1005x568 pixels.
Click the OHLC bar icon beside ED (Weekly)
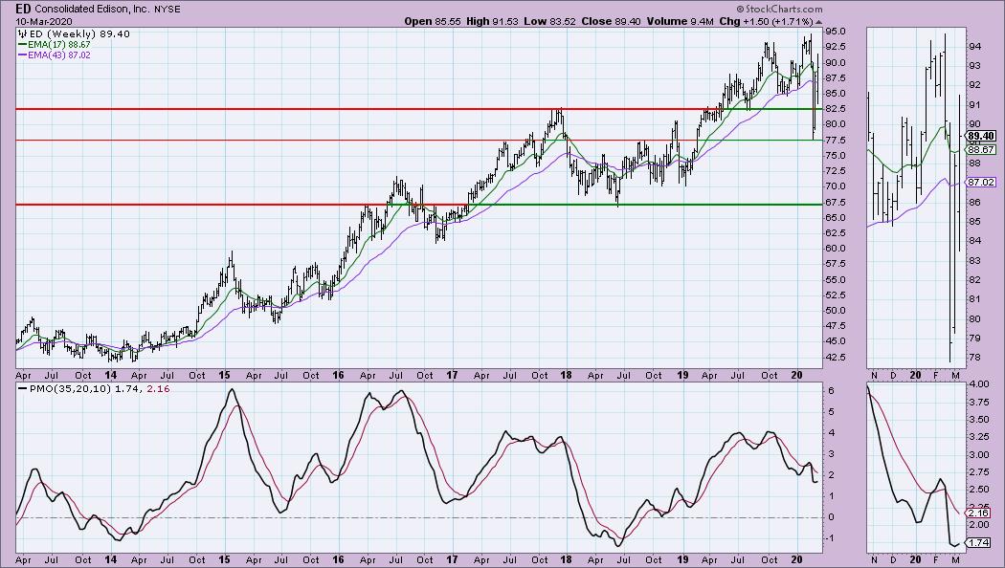coord(22,33)
